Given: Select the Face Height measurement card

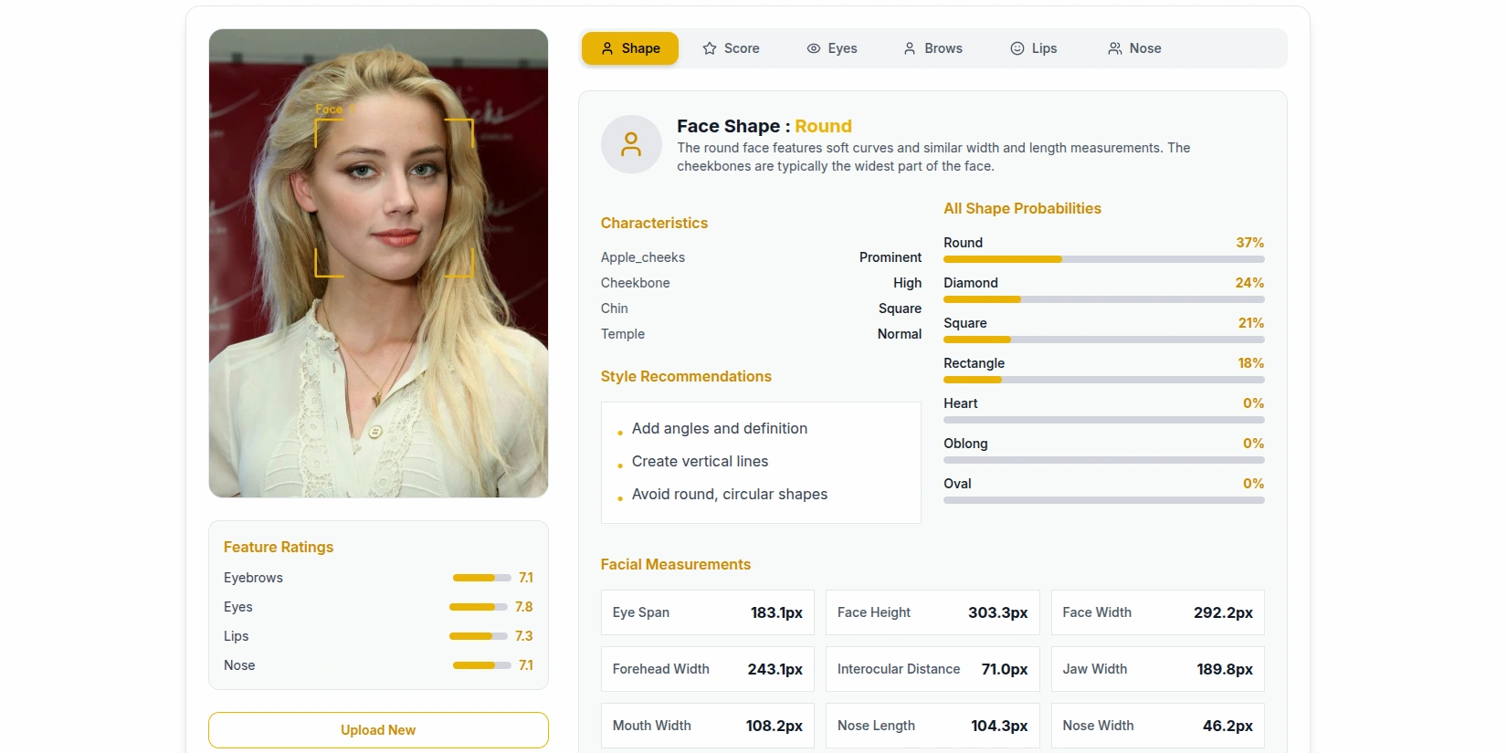Looking at the screenshot, I should coord(933,612).
